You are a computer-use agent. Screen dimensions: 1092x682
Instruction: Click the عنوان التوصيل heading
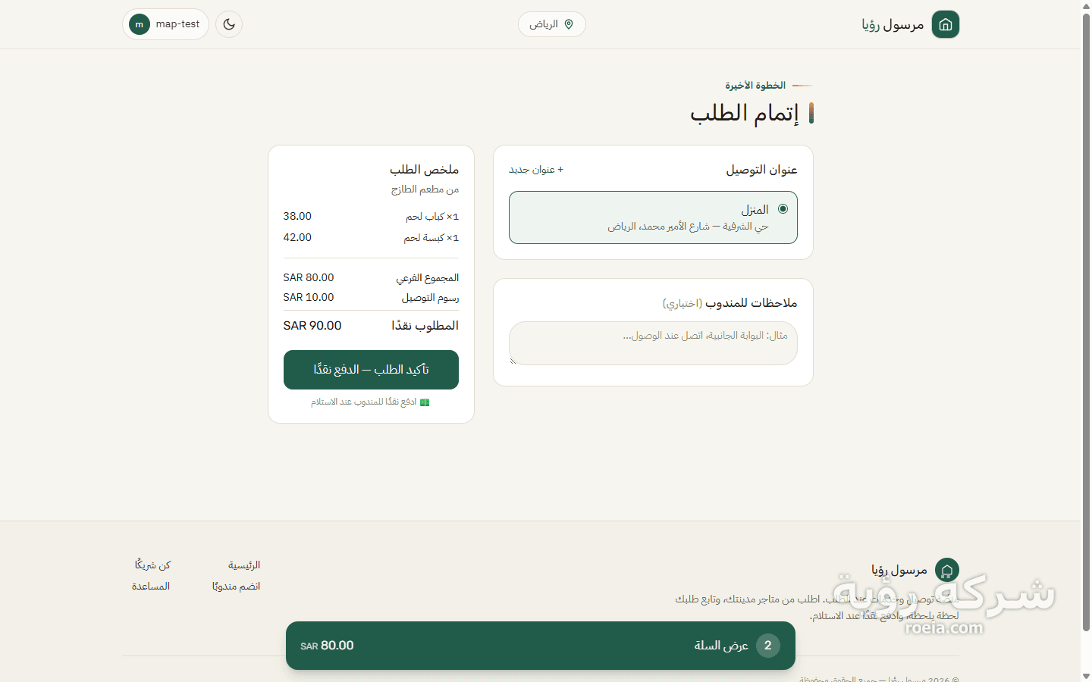click(761, 170)
